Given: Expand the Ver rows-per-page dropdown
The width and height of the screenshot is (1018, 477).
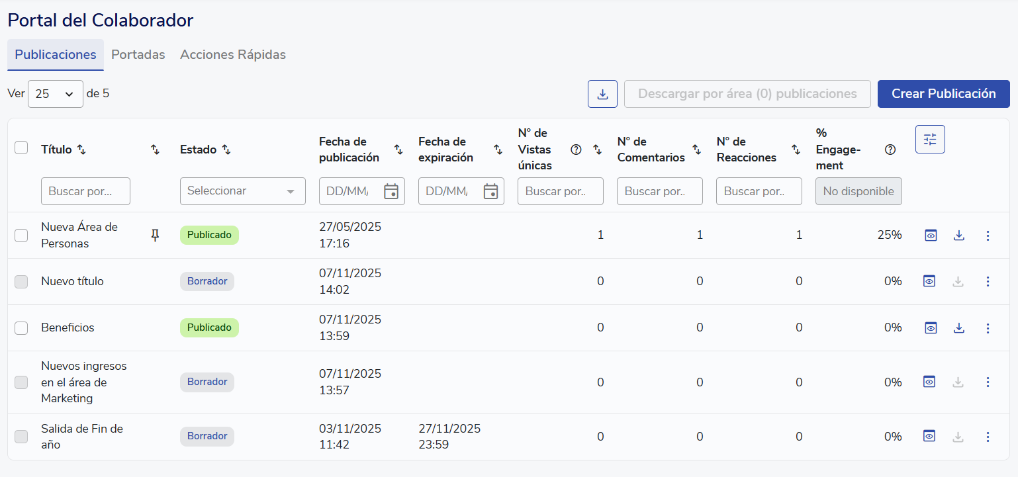Looking at the screenshot, I should tap(55, 94).
